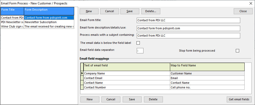Image resolution: width=255 pixels, height=105 pixels.
Task: Toggle the 'Stop form being processed' checkbox
Action: point(237,51)
